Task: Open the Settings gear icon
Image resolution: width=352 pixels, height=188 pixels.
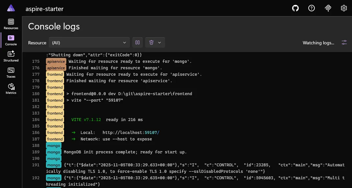Action: [x=344, y=8]
